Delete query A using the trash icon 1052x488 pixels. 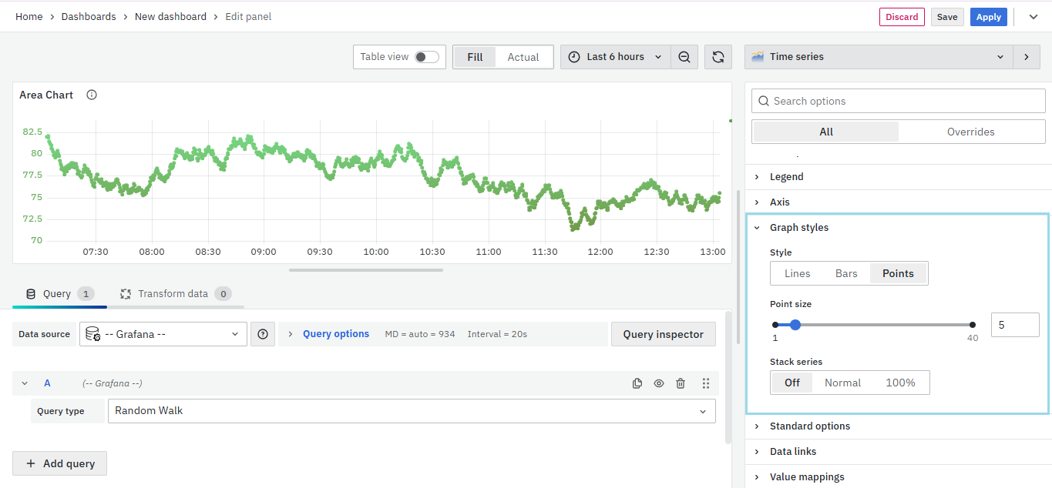pos(681,383)
